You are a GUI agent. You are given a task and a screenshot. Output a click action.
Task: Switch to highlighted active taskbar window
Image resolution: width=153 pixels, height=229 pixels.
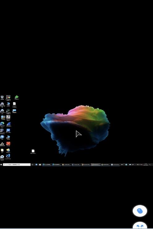[96, 164]
